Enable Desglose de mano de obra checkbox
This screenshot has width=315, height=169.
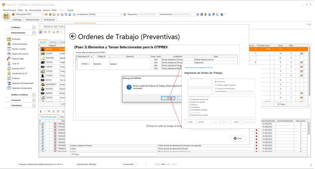point(190,99)
